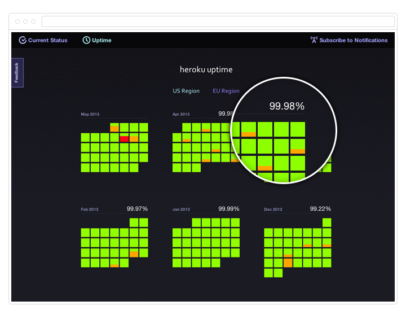406x314 pixels.
Task: Click Subscribe to Notifications link
Action: (354, 40)
